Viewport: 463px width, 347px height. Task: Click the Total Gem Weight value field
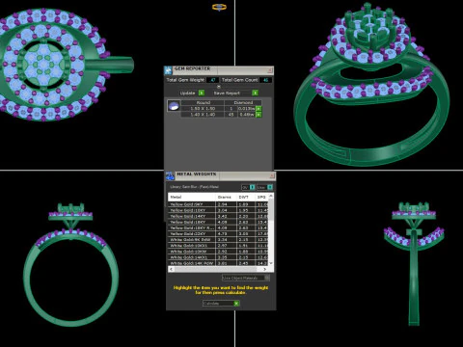pyautogui.click(x=212, y=80)
